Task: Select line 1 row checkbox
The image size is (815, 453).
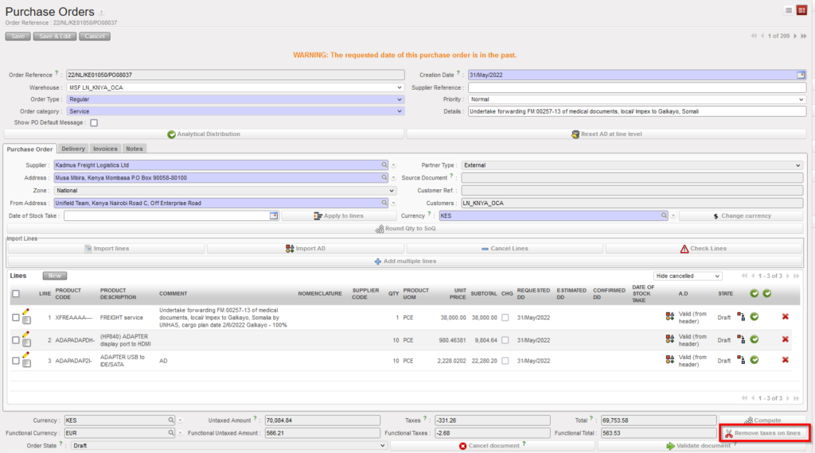Action: tap(16, 318)
